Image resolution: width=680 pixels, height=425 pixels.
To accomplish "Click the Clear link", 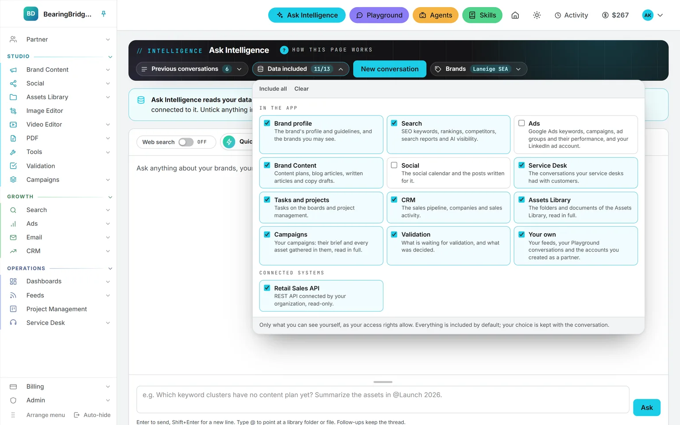I will pyautogui.click(x=301, y=89).
